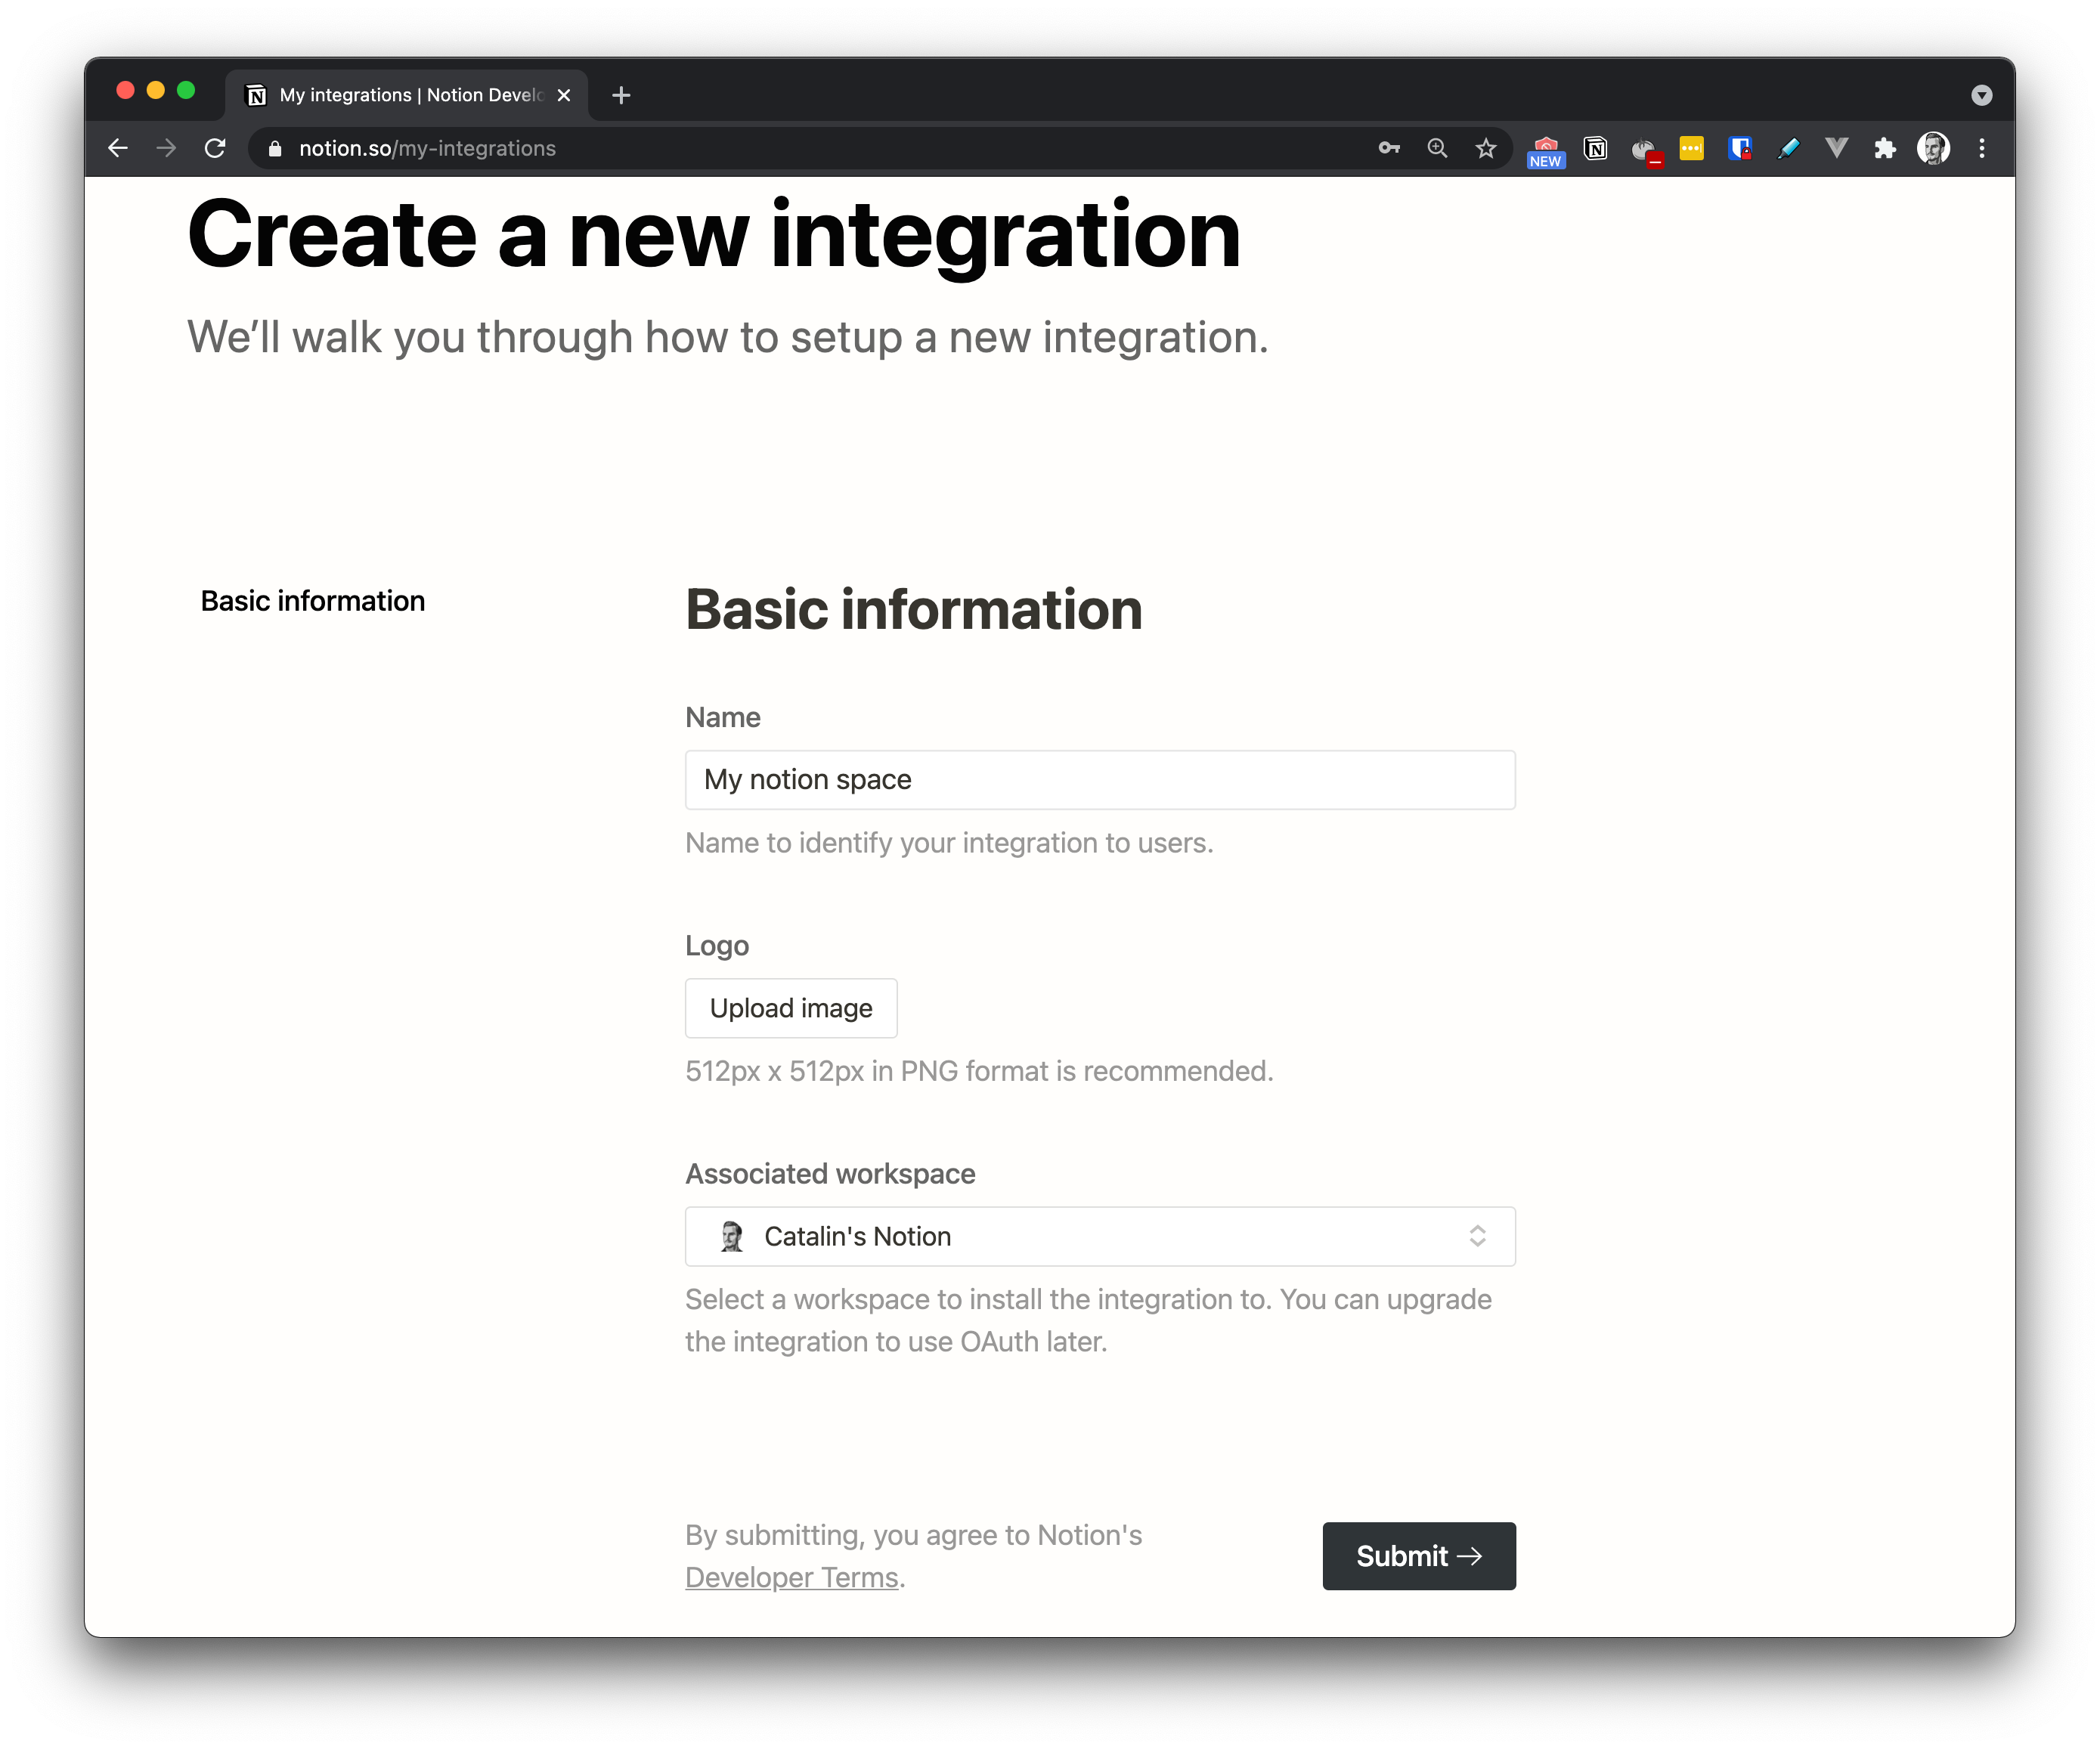Reload the current page
Image resolution: width=2100 pixels, height=1749 pixels.
pos(215,148)
